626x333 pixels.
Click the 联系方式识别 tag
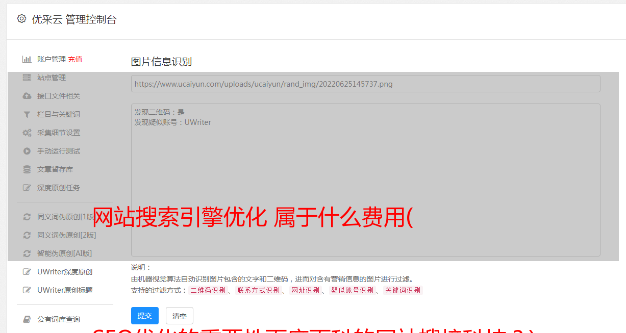tap(258, 290)
